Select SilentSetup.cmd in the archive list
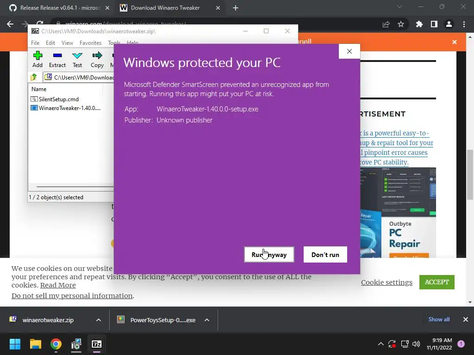The image size is (474, 355). (x=55, y=99)
